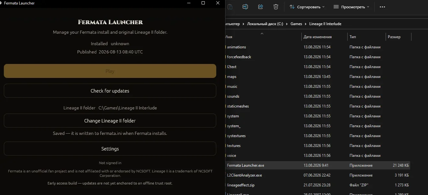
Task: Click the Rename icon in toolbar
Action: 245,7
